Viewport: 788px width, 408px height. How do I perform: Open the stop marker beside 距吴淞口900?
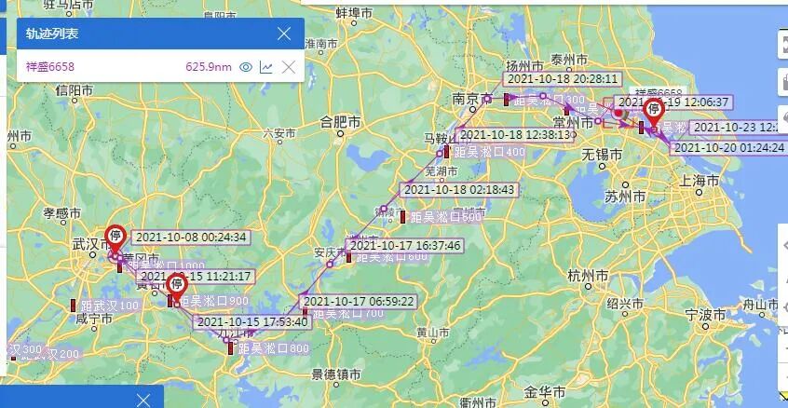pyautogui.click(x=176, y=288)
